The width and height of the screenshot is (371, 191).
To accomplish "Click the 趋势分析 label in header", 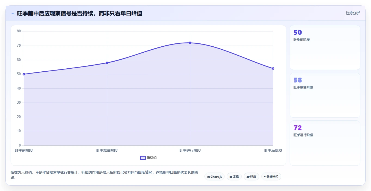I will coord(352,13).
